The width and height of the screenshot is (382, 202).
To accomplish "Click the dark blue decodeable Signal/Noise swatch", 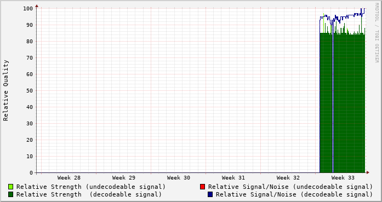I will (210, 194).
